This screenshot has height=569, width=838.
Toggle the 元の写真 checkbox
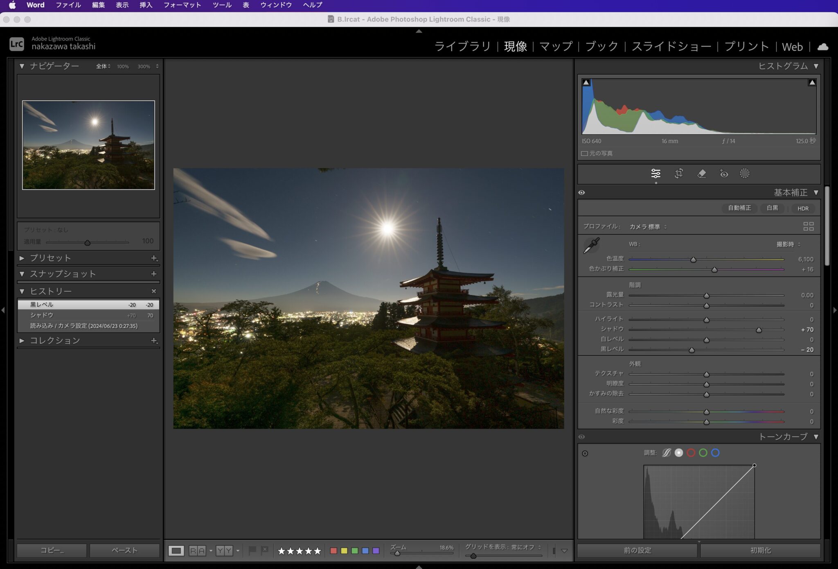point(585,154)
